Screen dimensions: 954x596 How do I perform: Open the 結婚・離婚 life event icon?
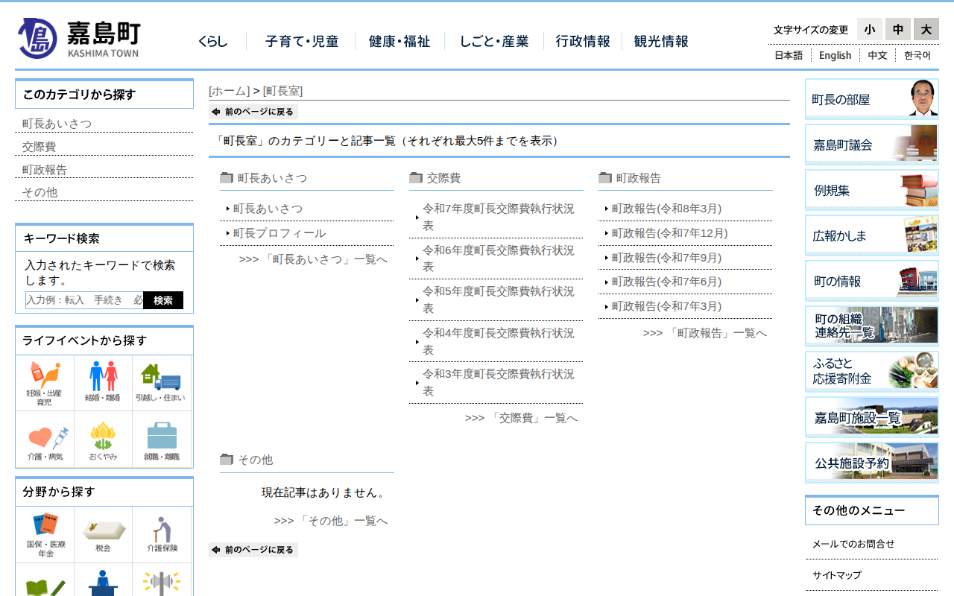click(x=103, y=383)
